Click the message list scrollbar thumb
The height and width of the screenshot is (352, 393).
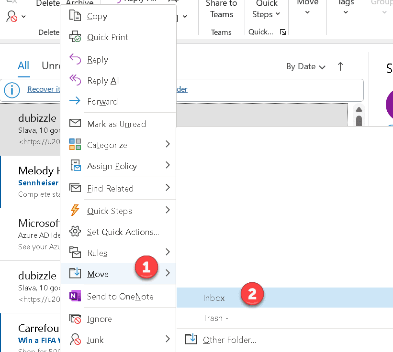point(359,121)
